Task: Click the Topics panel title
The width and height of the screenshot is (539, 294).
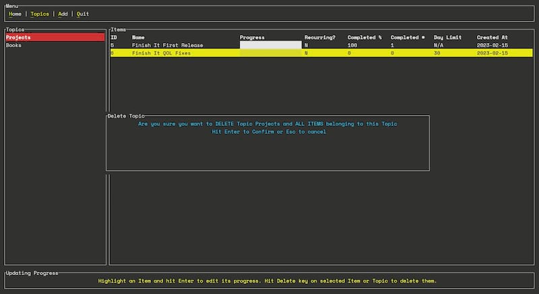Action: coord(15,30)
